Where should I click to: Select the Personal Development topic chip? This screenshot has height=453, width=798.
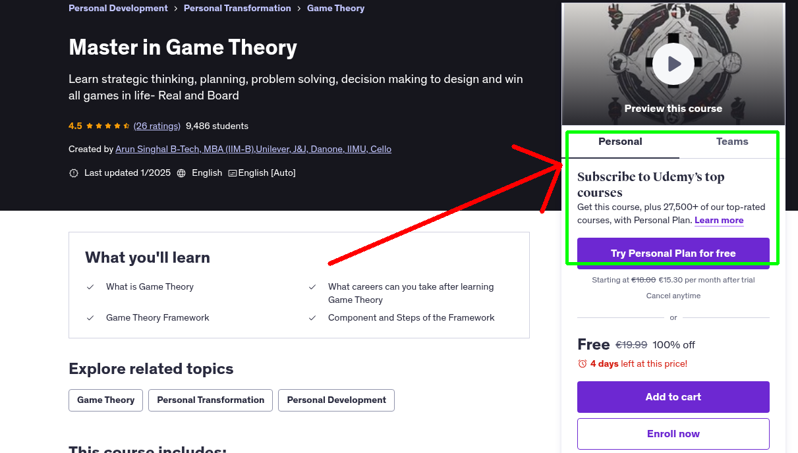pyautogui.click(x=336, y=400)
